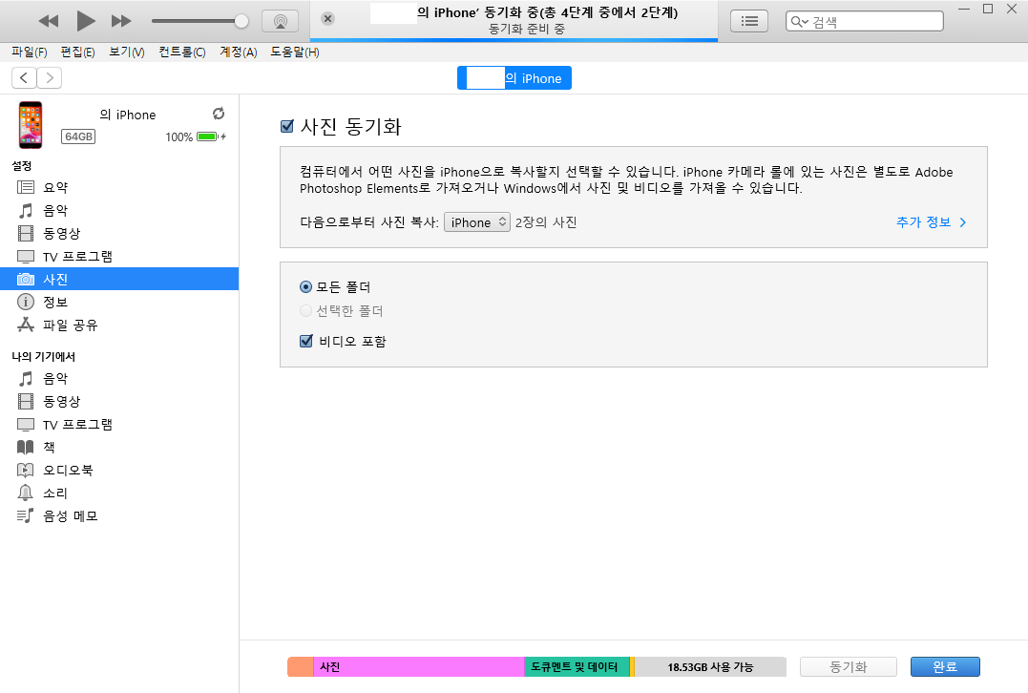The image size is (1028, 693).
Task: Go back with the left arrow button
Action: coord(24,78)
